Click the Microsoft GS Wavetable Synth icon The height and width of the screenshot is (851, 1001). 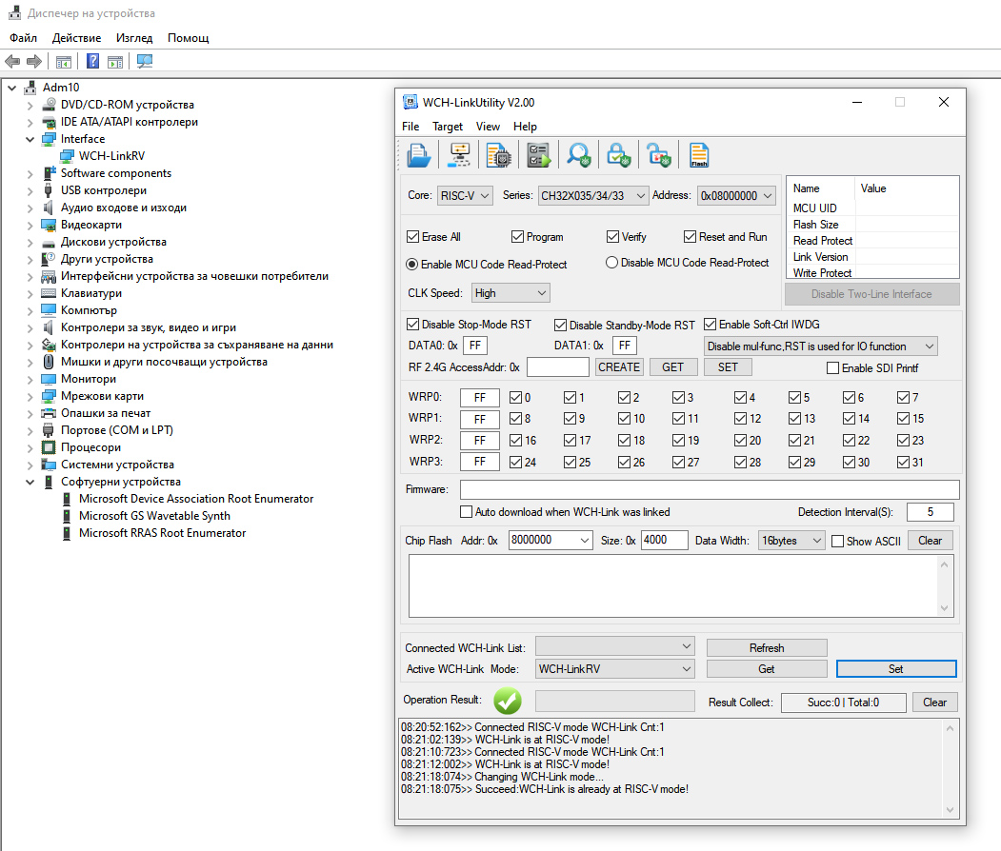coord(67,515)
